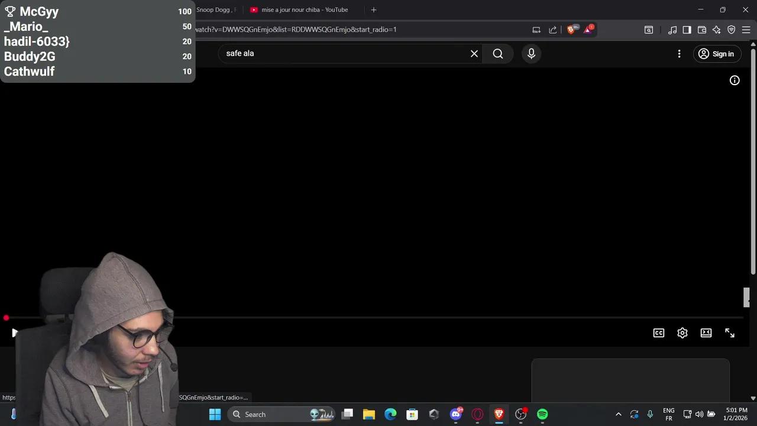Enter fullscreen with the expand icon
The image size is (757, 426).
tap(730, 333)
